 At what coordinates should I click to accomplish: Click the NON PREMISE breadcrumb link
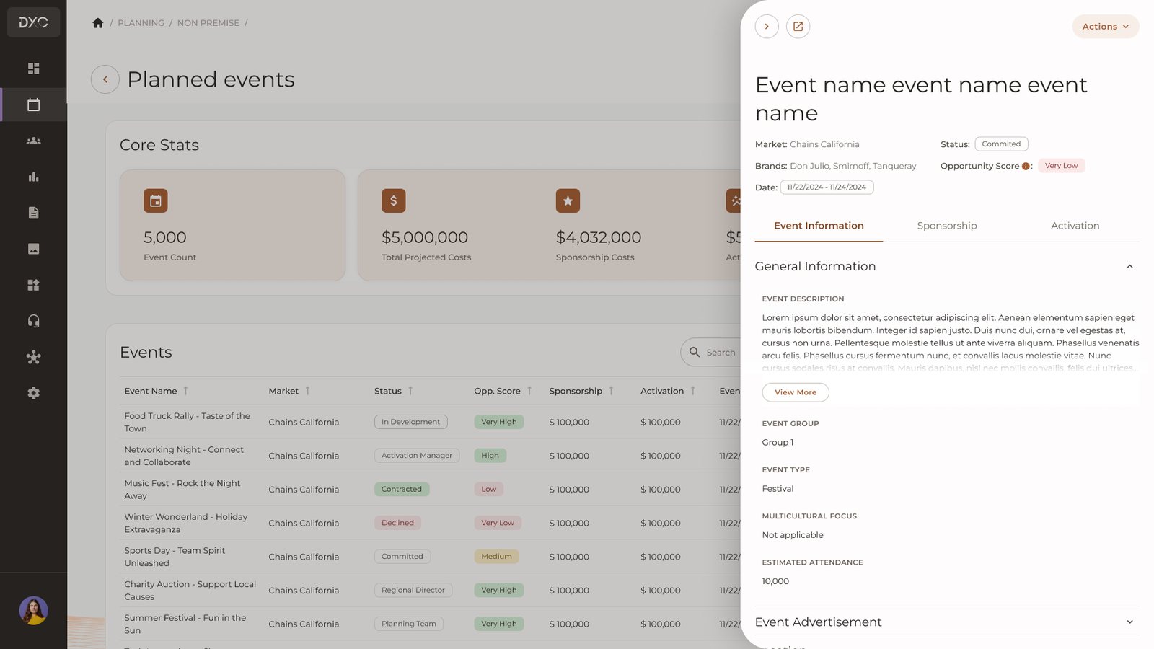coord(208,23)
